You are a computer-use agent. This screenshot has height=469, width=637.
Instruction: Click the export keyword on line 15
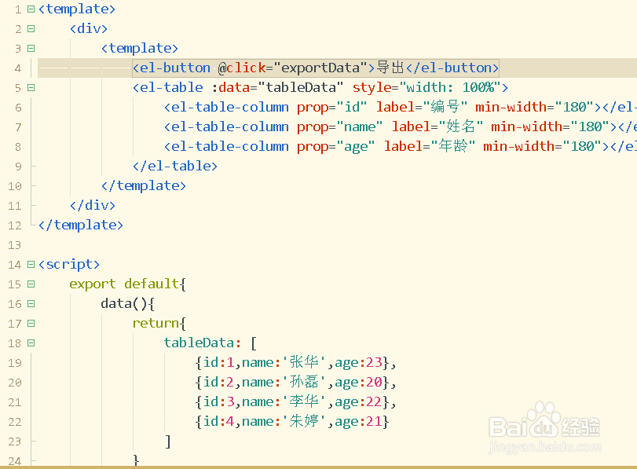tap(93, 284)
